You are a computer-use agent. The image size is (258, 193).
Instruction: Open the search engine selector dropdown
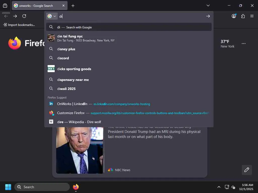click(52, 16)
